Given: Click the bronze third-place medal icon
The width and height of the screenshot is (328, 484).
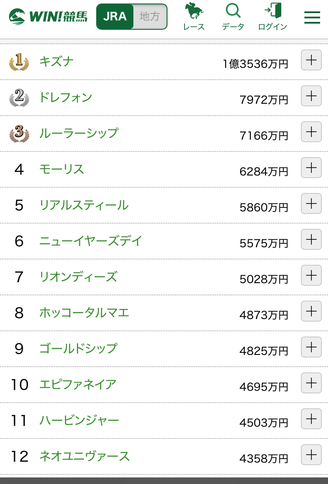Looking at the screenshot, I should 19,133.
